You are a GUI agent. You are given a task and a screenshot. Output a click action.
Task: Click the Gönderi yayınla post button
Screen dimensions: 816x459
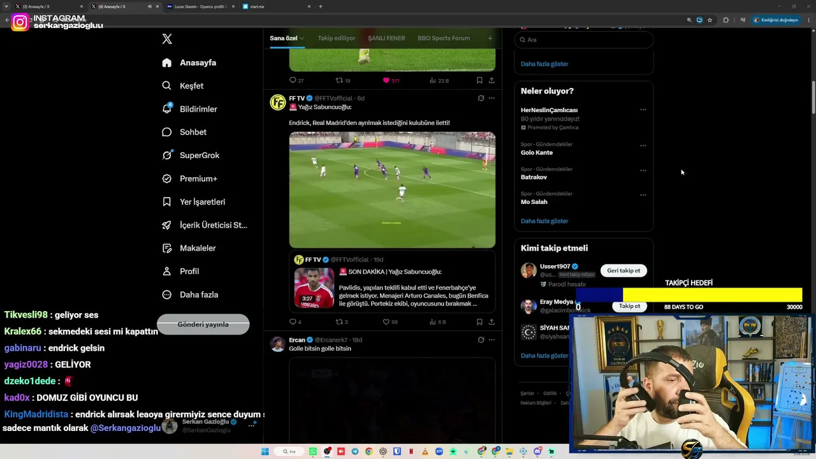[203, 324]
